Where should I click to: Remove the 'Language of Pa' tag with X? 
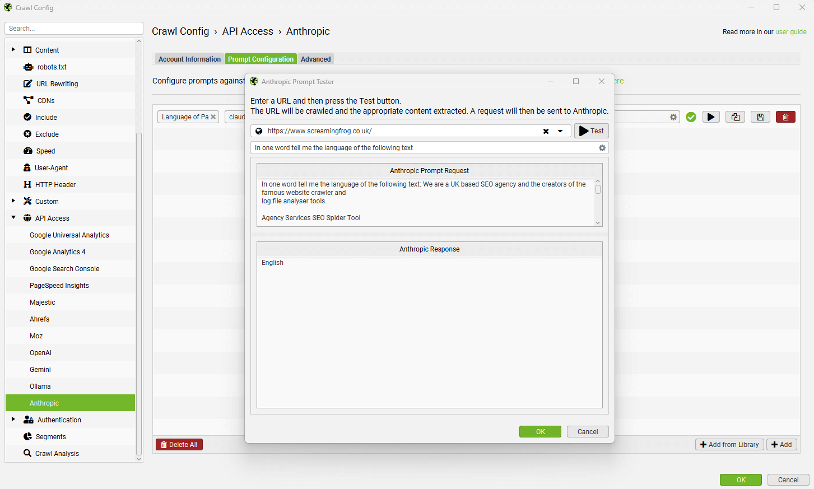point(213,117)
